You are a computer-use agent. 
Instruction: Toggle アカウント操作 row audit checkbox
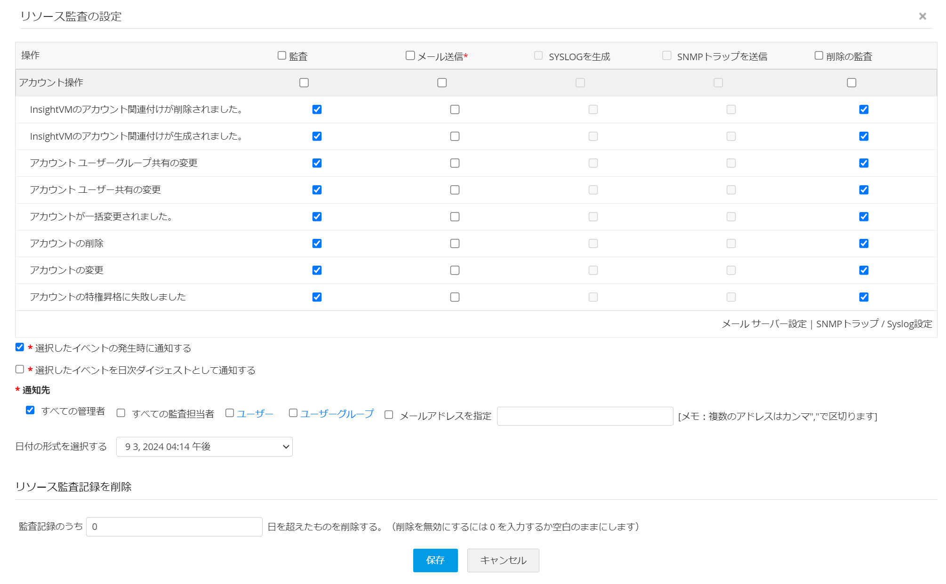point(304,83)
